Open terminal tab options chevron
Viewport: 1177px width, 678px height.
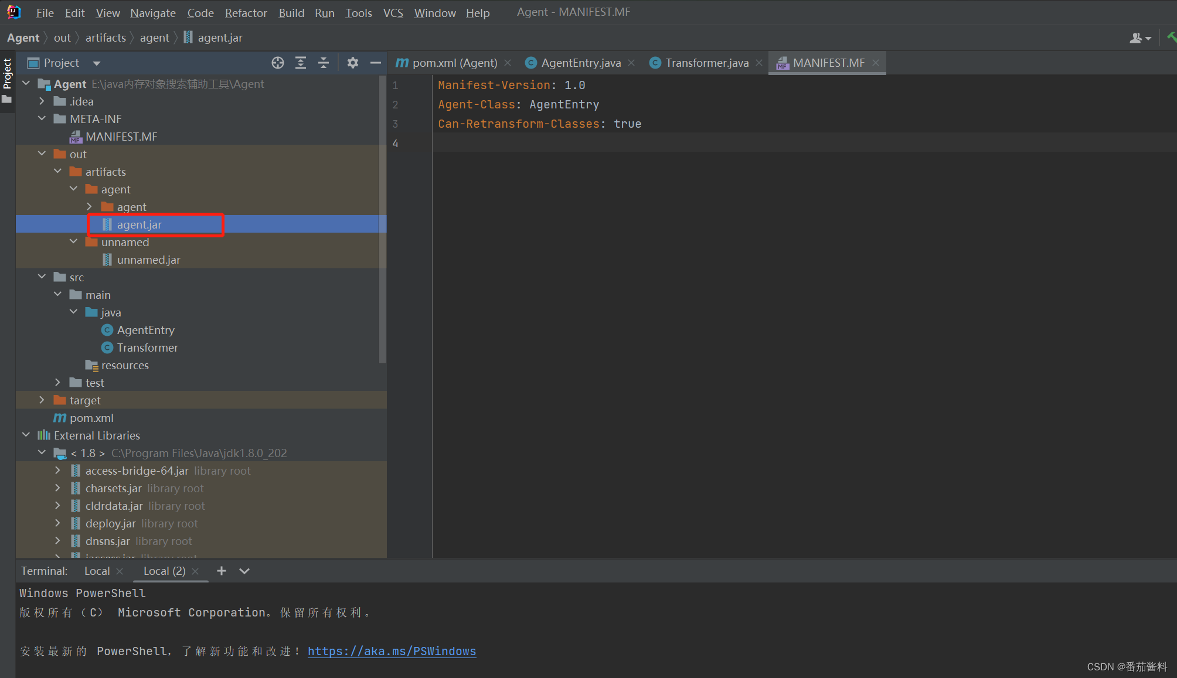pos(244,571)
